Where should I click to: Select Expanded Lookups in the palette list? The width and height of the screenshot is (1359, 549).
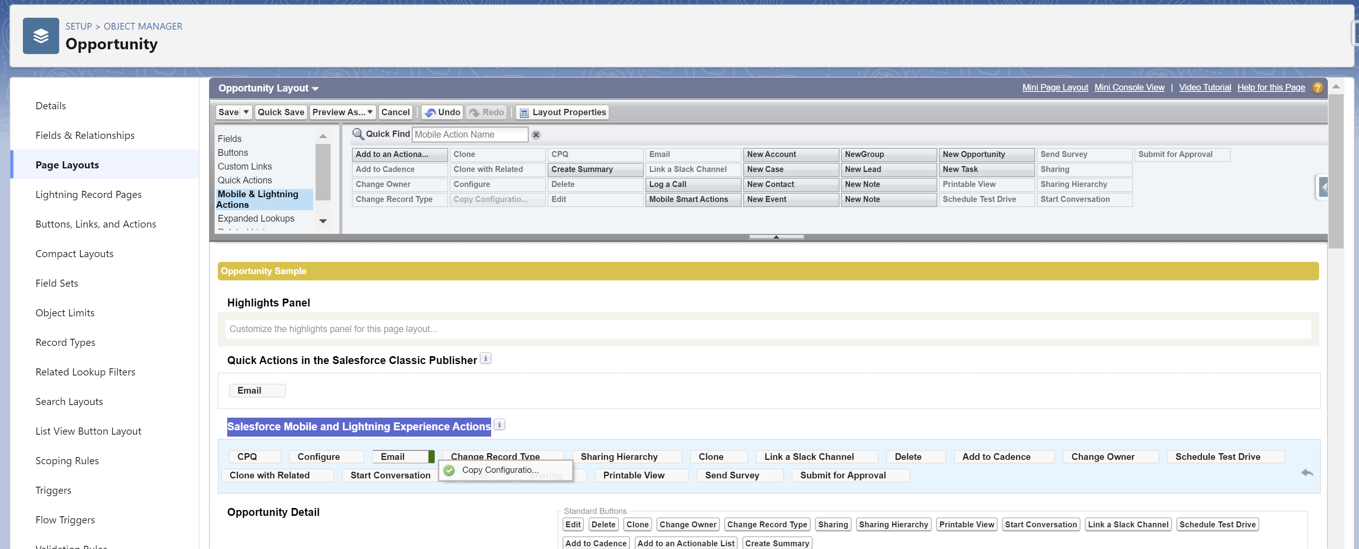tap(256, 218)
